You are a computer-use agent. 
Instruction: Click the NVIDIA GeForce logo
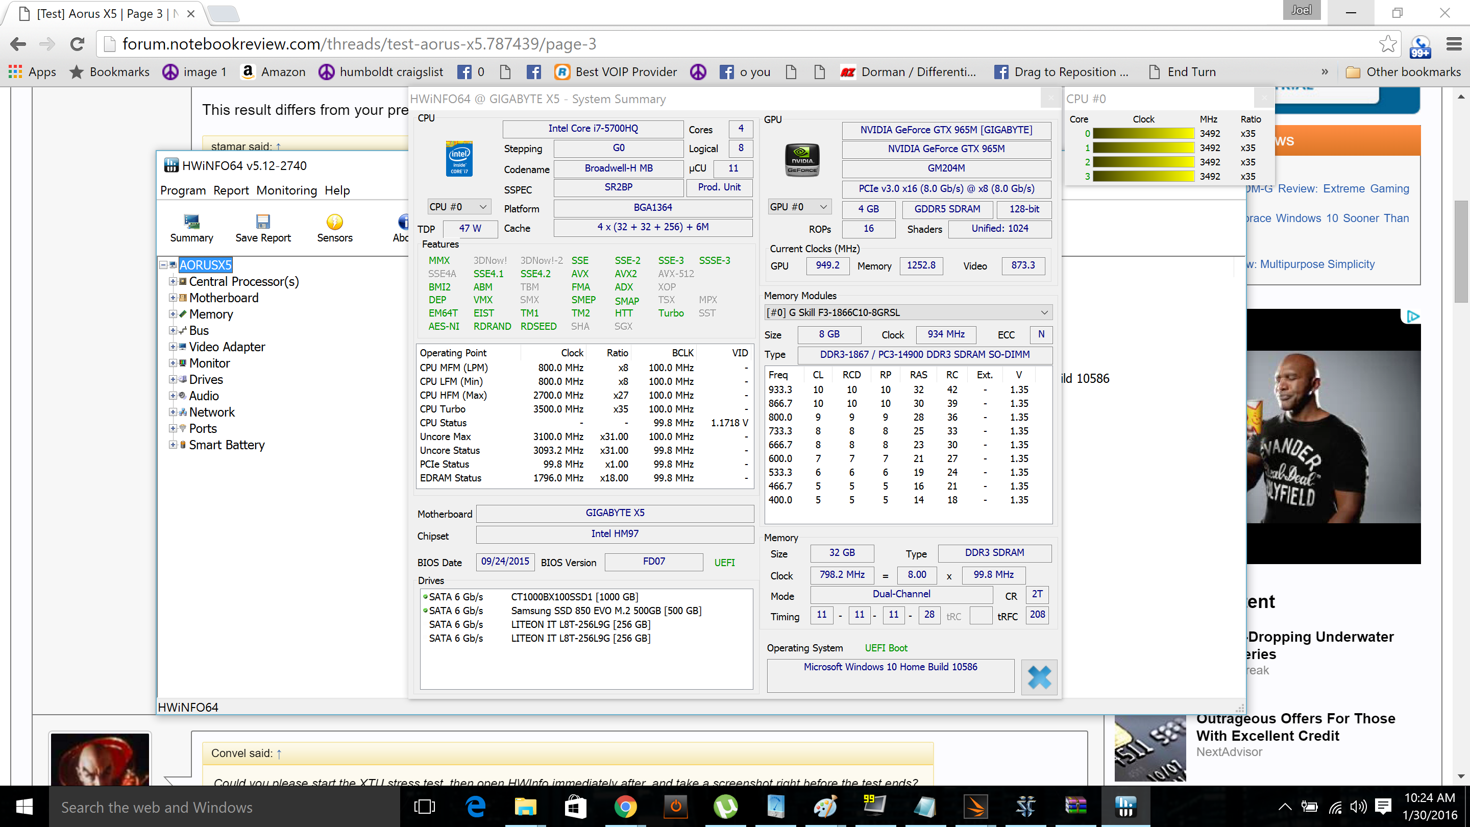(x=802, y=160)
